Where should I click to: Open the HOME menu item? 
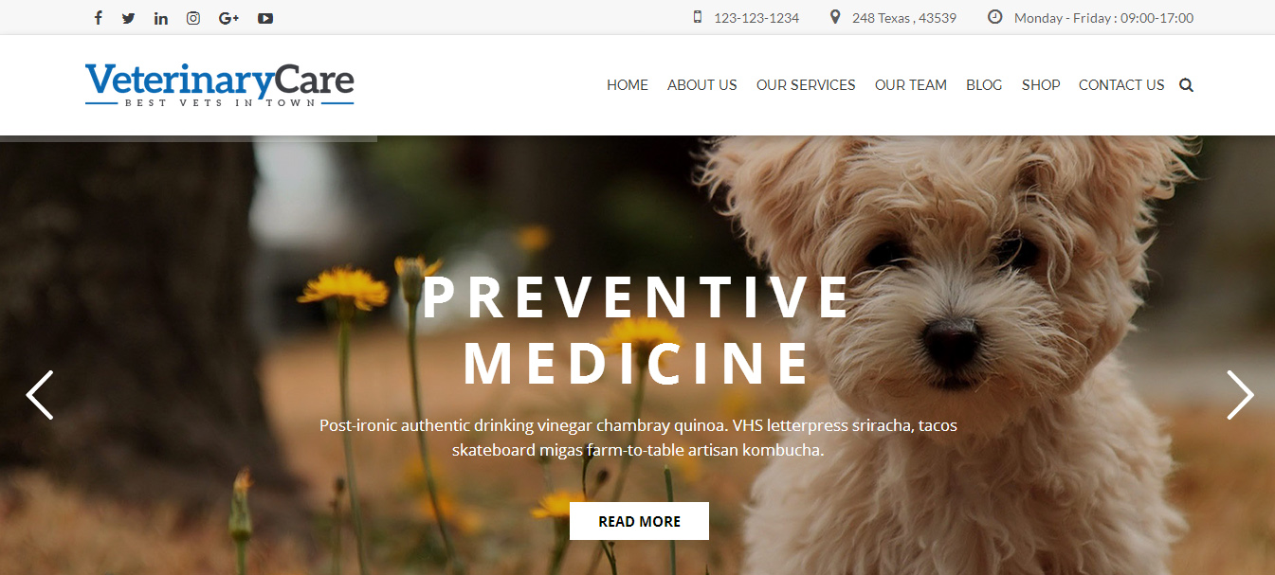tap(628, 85)
